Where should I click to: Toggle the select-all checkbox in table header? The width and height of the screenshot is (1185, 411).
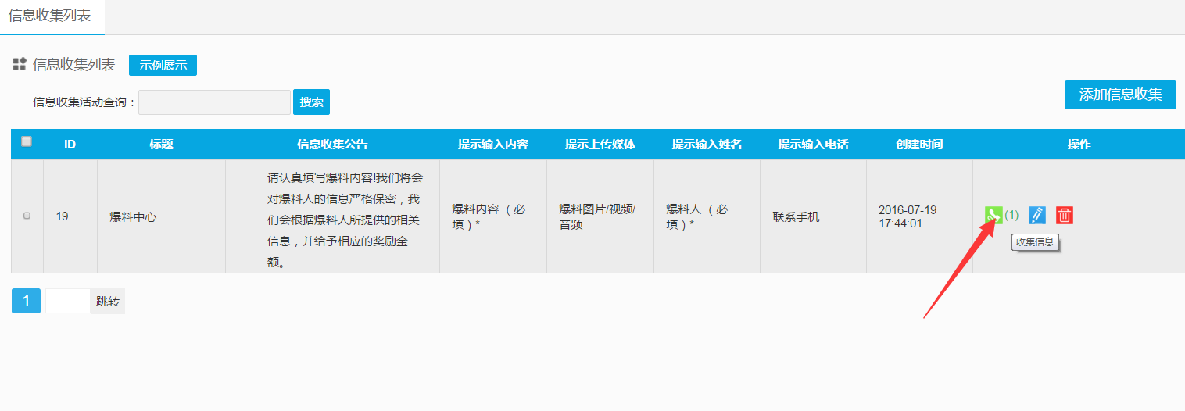(x=27, y=141)
